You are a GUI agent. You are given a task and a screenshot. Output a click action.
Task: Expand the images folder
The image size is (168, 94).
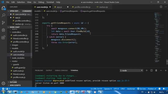point(15,45)
